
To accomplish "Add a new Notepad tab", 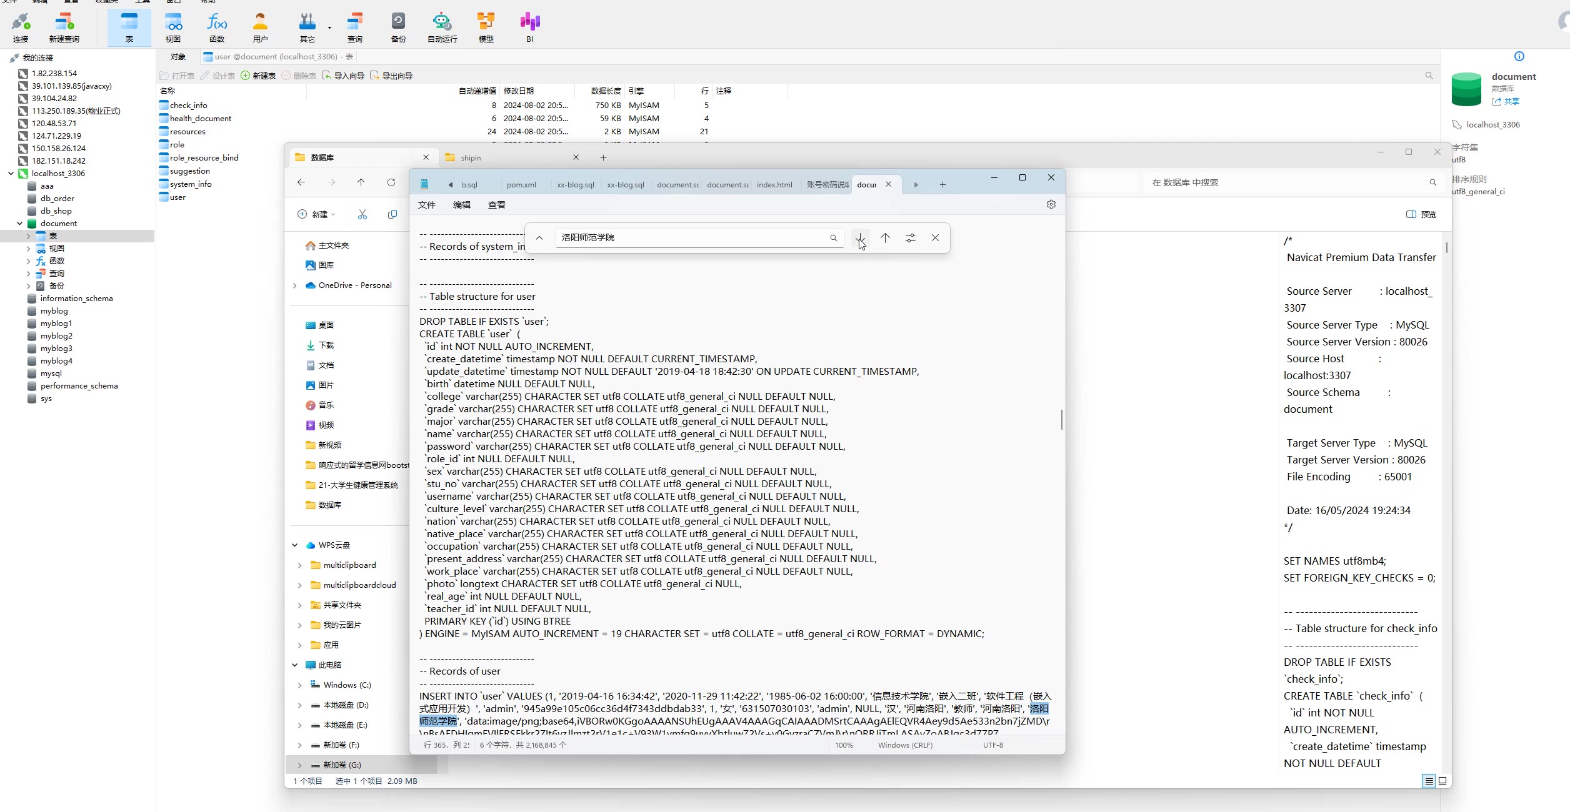I will click(x=942, y=185).
